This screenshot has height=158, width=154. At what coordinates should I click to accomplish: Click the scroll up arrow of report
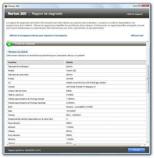(147, 42)
